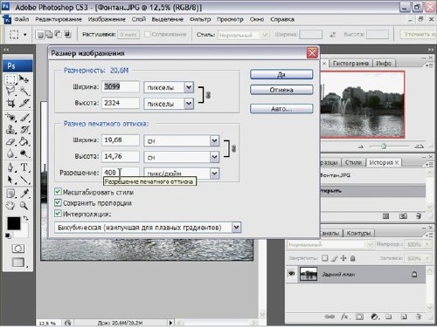The height and width of the screenshot is (327, 437).
Task: Confirm dialog with the Да button
Action: click(x=281, y=74)
